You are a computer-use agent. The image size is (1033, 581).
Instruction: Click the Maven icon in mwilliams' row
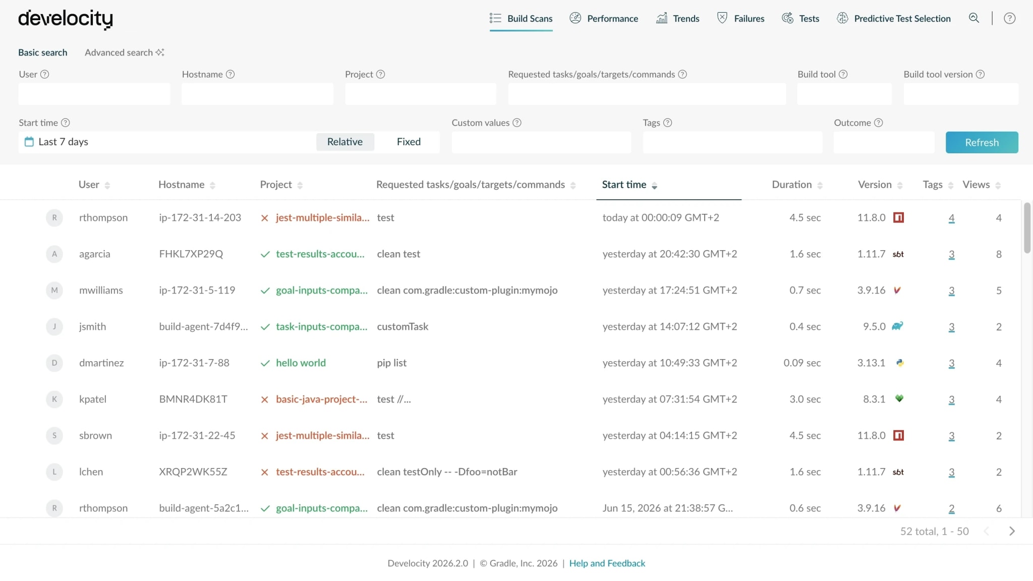(897, 290)
